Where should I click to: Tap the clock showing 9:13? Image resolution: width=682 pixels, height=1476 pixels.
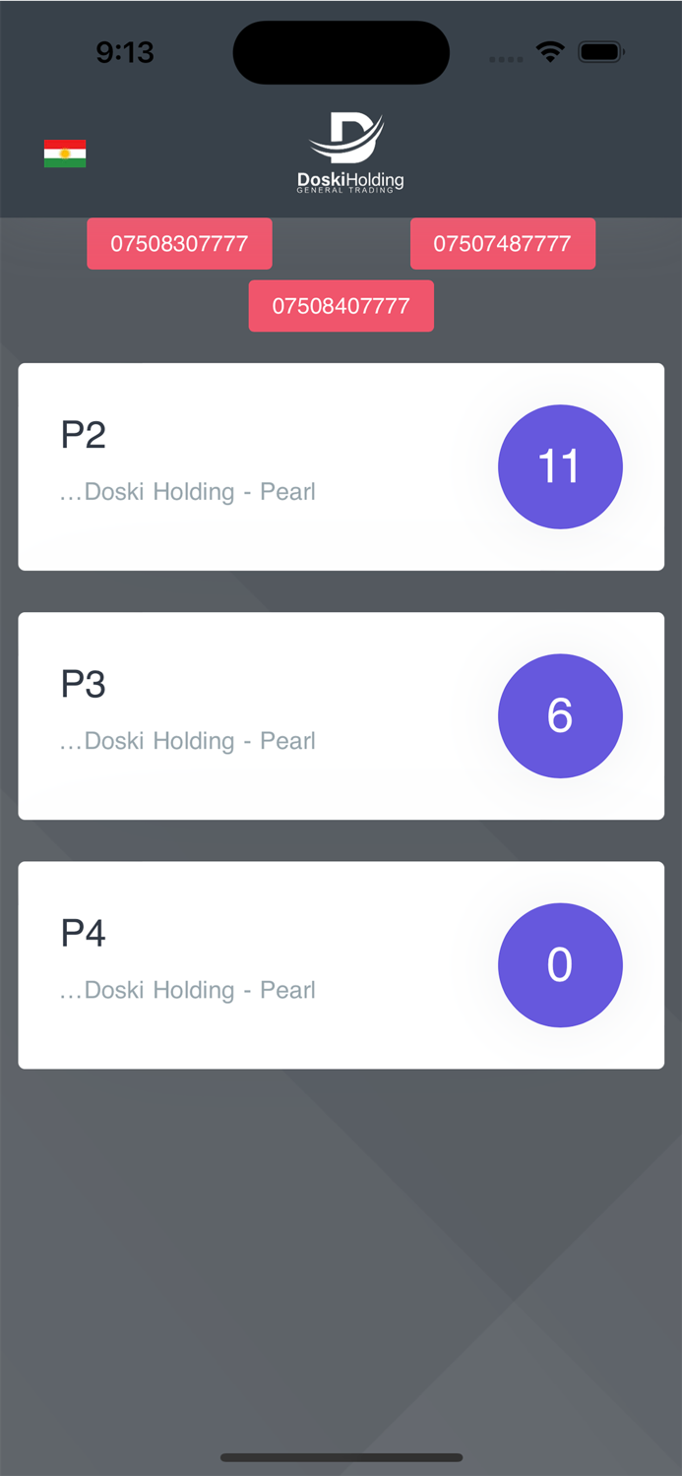[126, 52]
